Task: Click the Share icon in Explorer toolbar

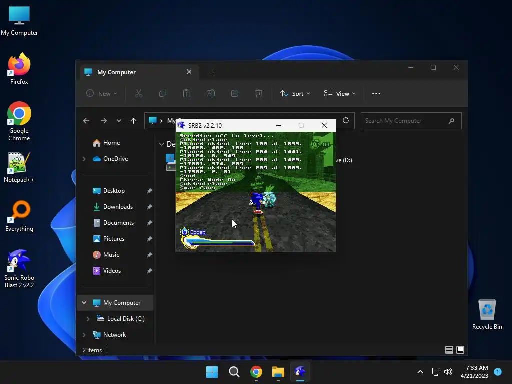Action: [x=235, y=93]
